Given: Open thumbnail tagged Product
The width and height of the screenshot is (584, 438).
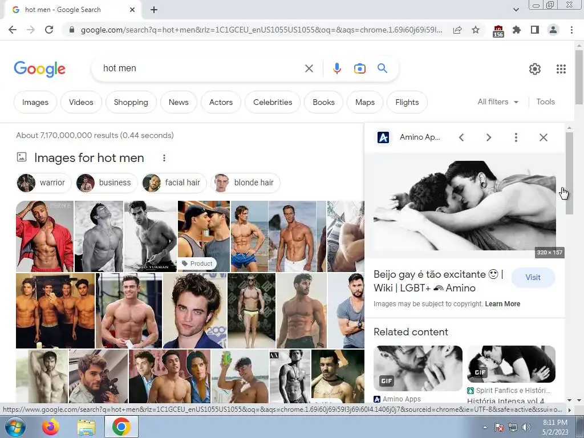Looking at the screenshot, I should coord(204,236).
